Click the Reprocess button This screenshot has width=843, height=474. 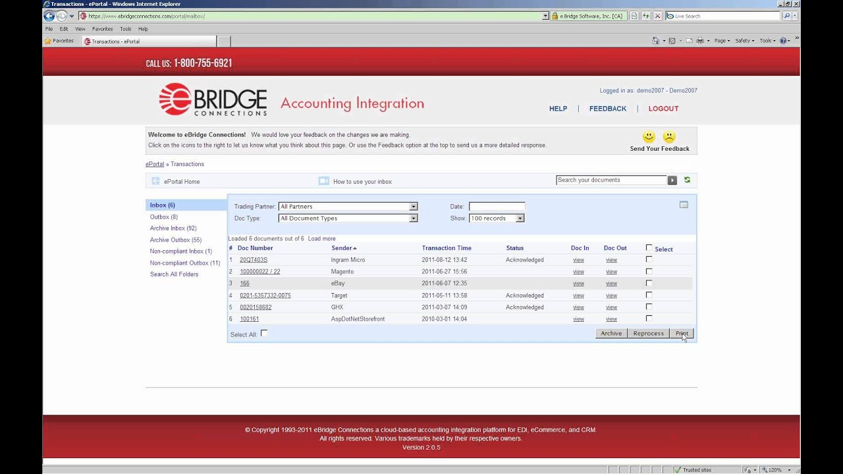point(649,334)
